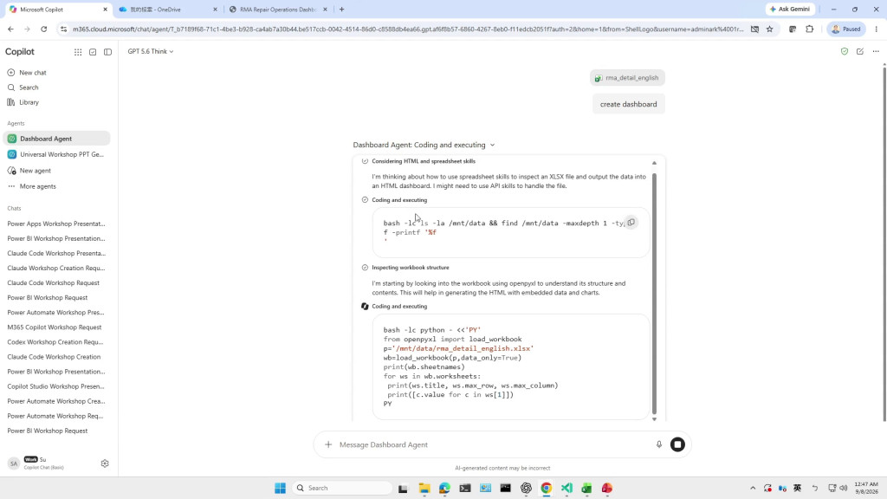
Task: Click the green shield protection icon
Action: point(844,51)
